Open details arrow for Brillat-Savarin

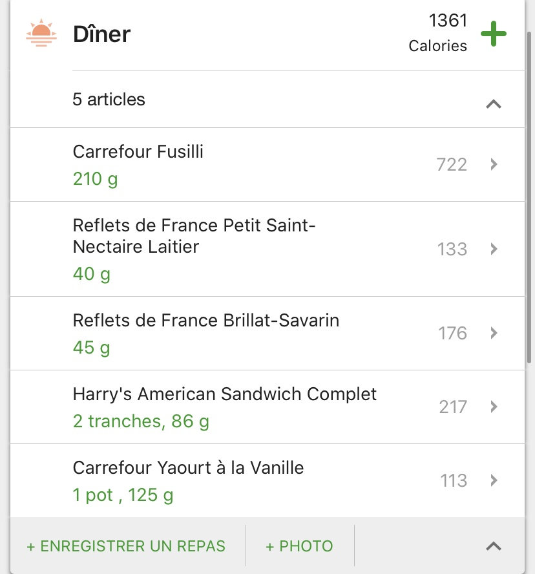(494, 333)
